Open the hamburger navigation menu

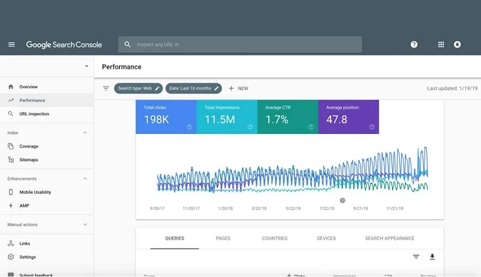(x=12, y=44)
